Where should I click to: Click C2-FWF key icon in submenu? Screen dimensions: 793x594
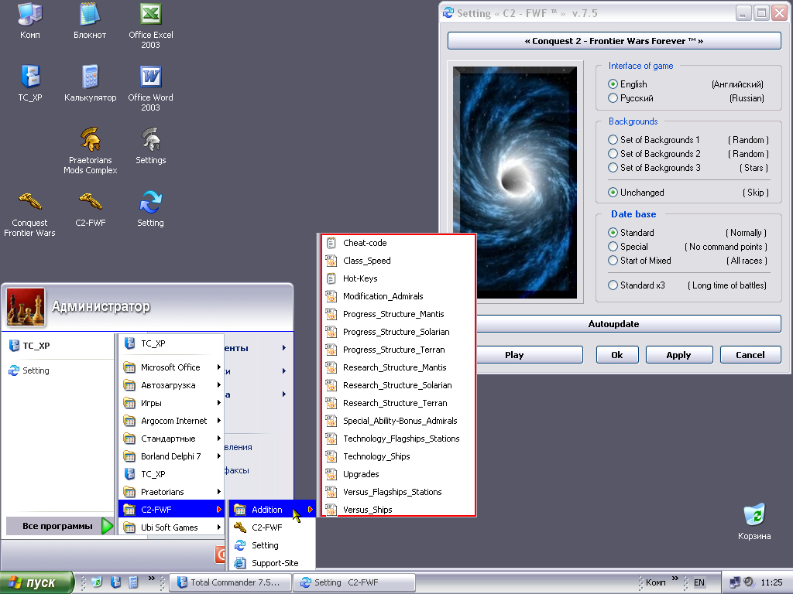tap(240, 527)
